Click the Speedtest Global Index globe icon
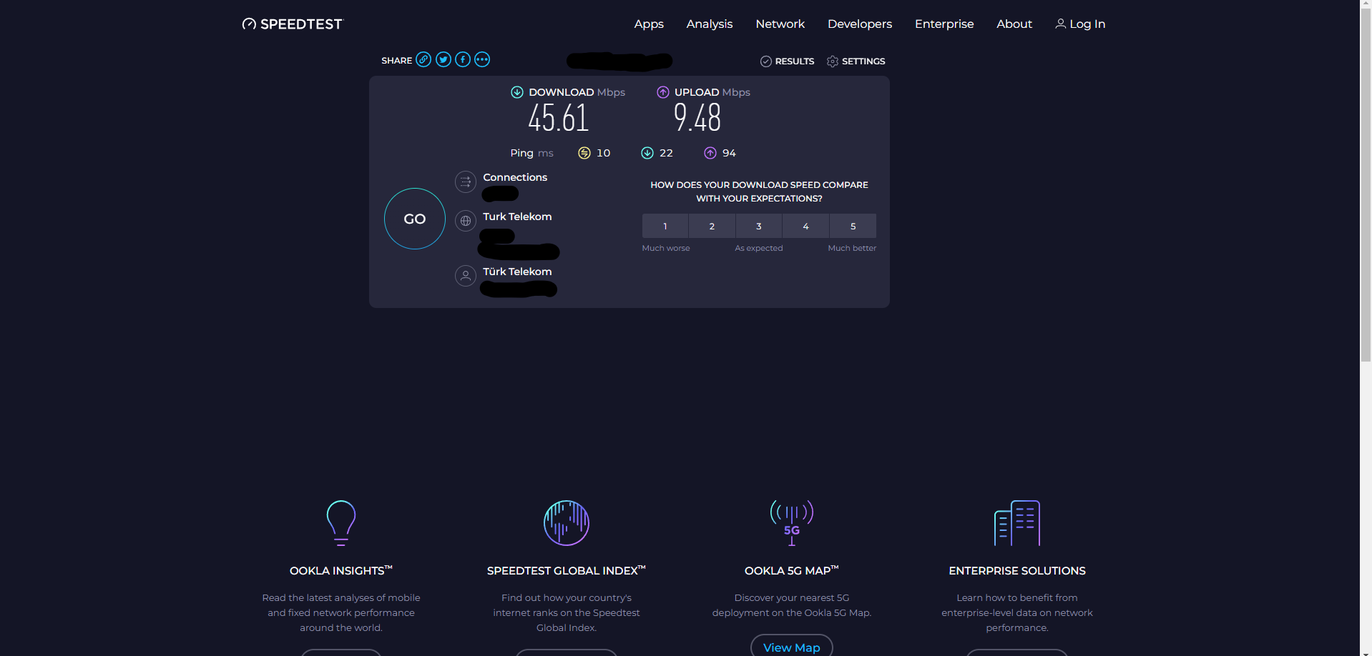Image resolution: width=1372 pixels, height=656 pixels. click(x=567, y=523)
